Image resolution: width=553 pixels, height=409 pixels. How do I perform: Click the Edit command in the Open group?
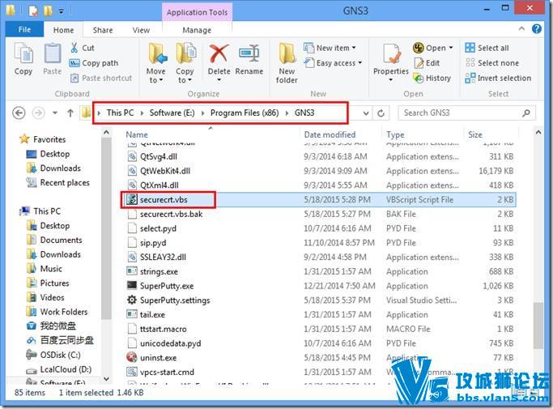[427, 63]
